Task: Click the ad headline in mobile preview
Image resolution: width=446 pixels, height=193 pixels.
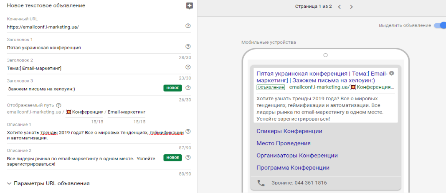Action: 322,77
